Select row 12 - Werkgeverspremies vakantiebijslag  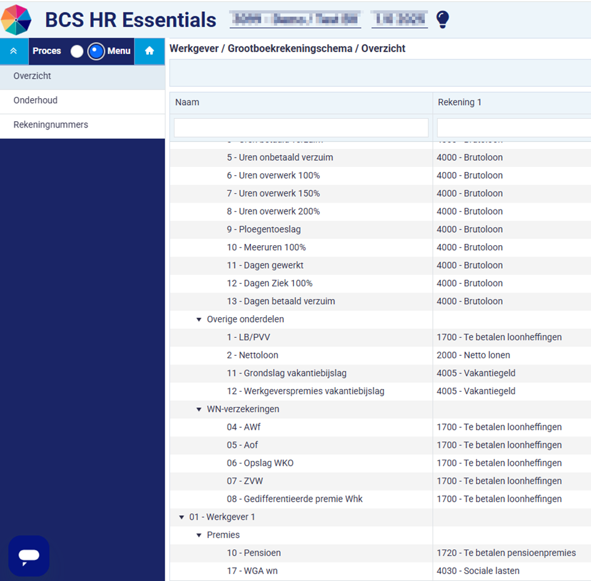click(380, 392)
